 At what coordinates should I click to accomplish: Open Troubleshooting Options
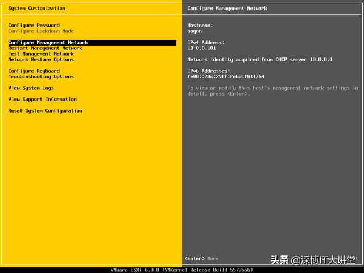pyautogui.click(x=41, y=77)
